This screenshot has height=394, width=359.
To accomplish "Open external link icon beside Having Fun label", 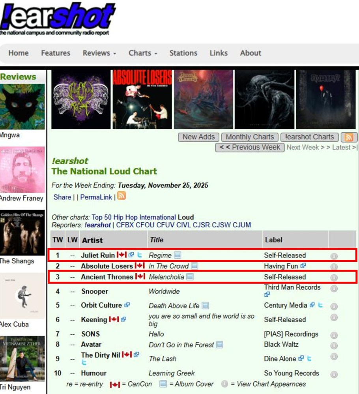I will (303, 266).
